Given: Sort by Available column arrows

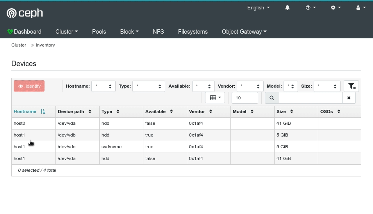Looking at the screenshot, I should click(x=171, y=111).
